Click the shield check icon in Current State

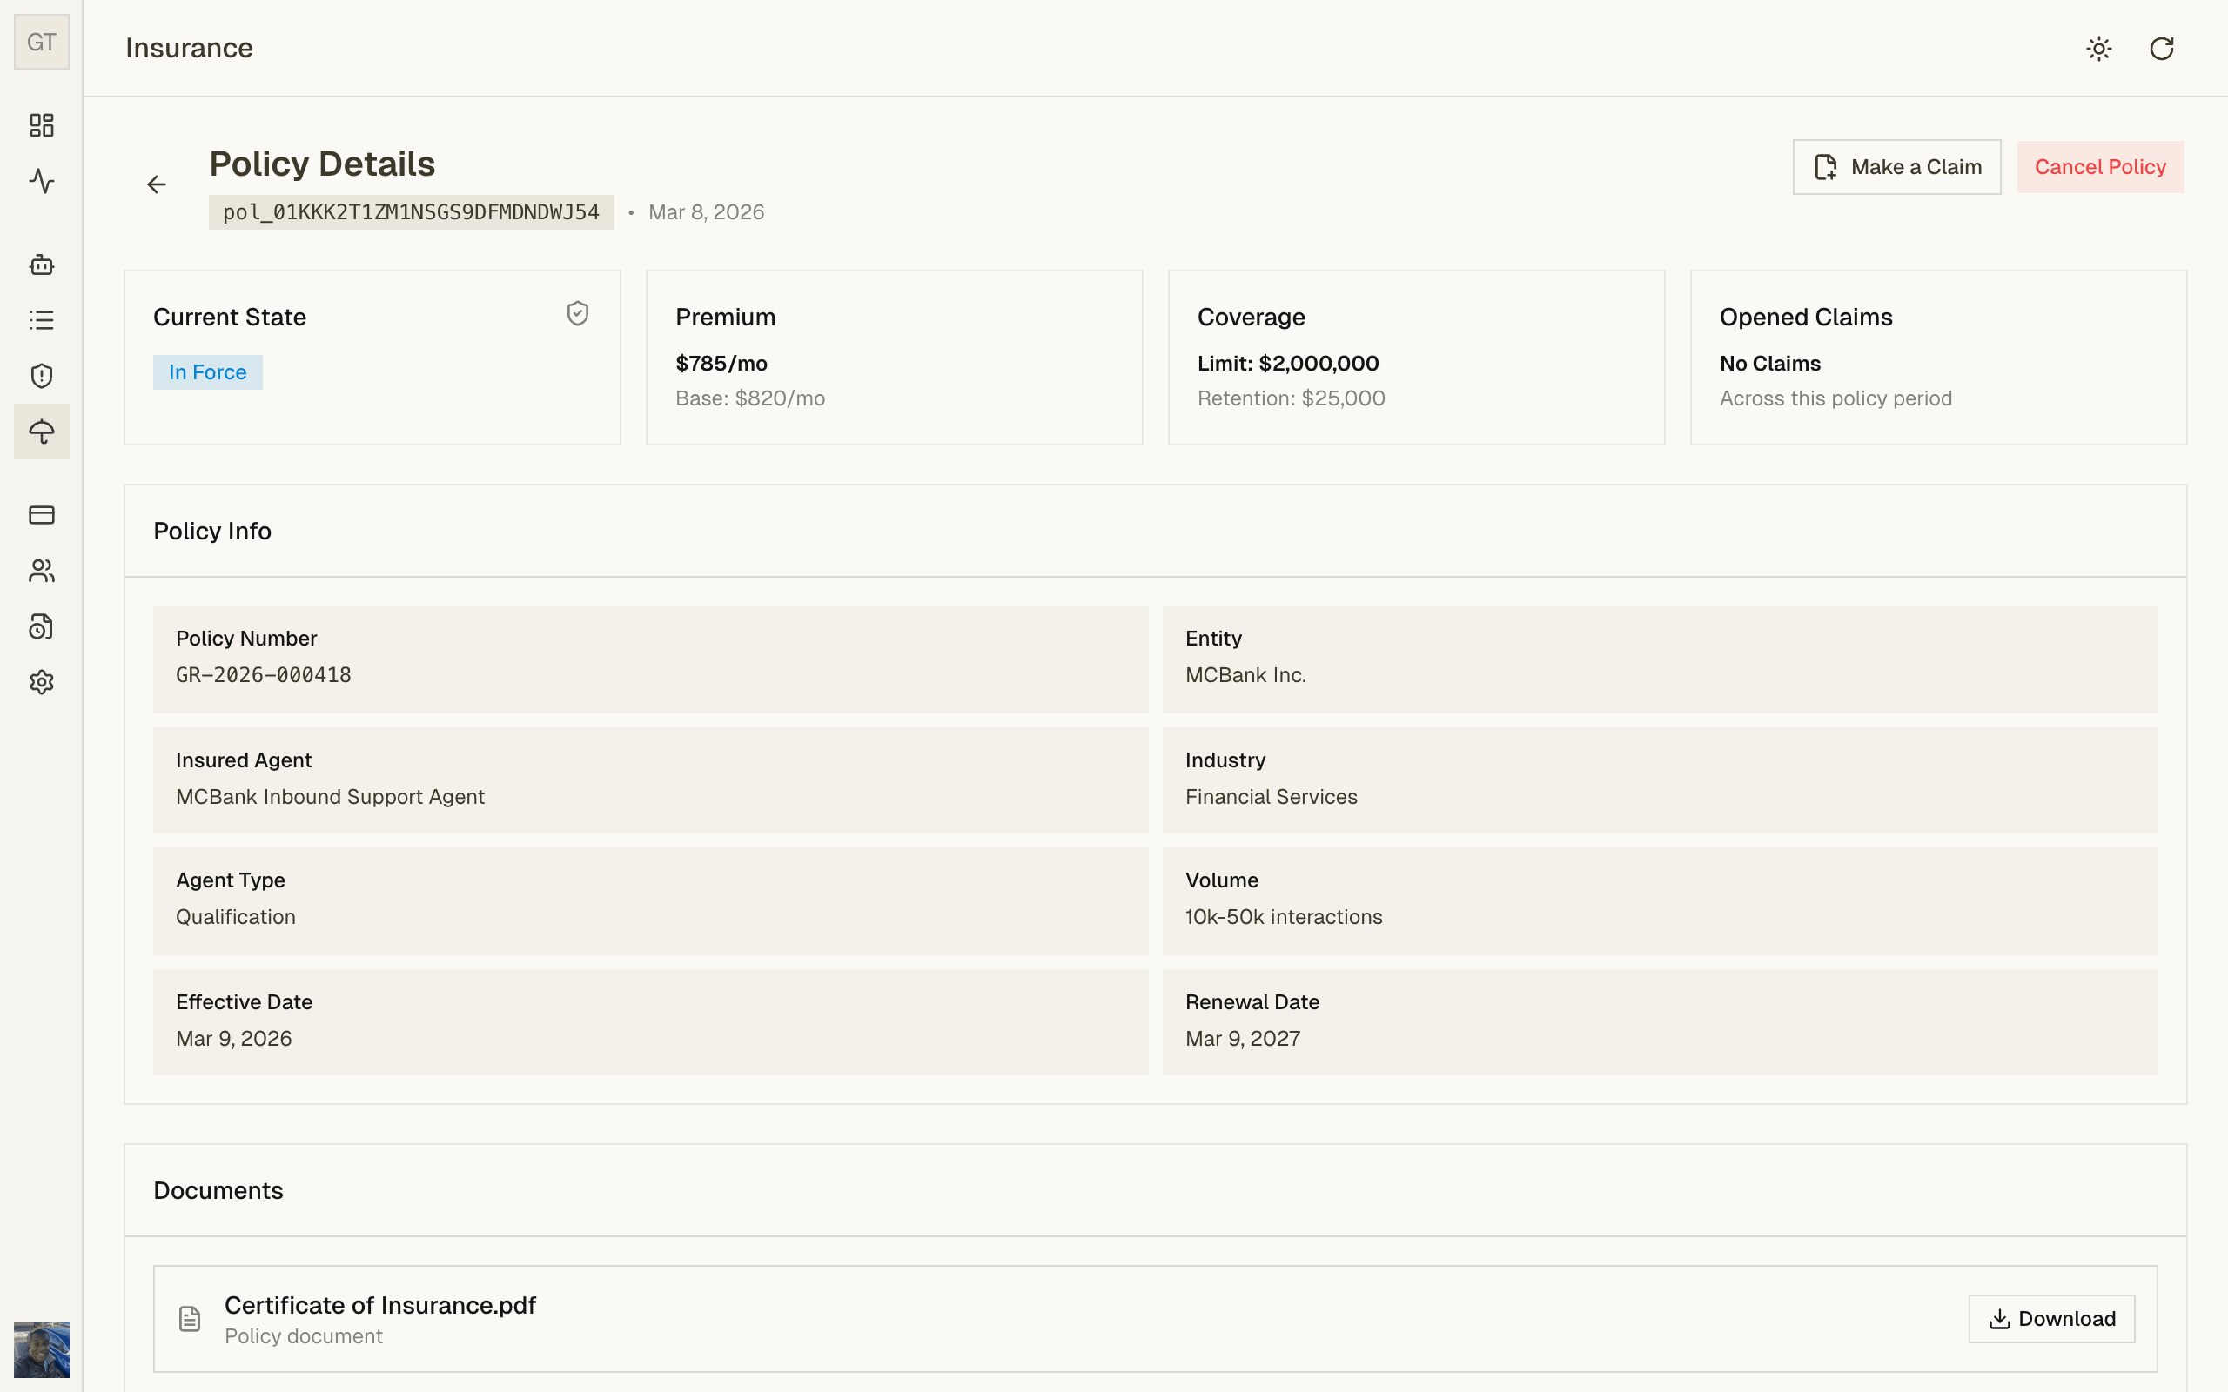pyautogui.click(x=577, y=314)
